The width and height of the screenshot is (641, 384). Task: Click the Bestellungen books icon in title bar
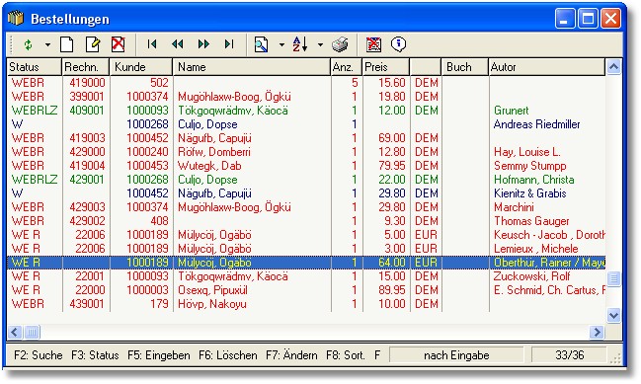16,19
